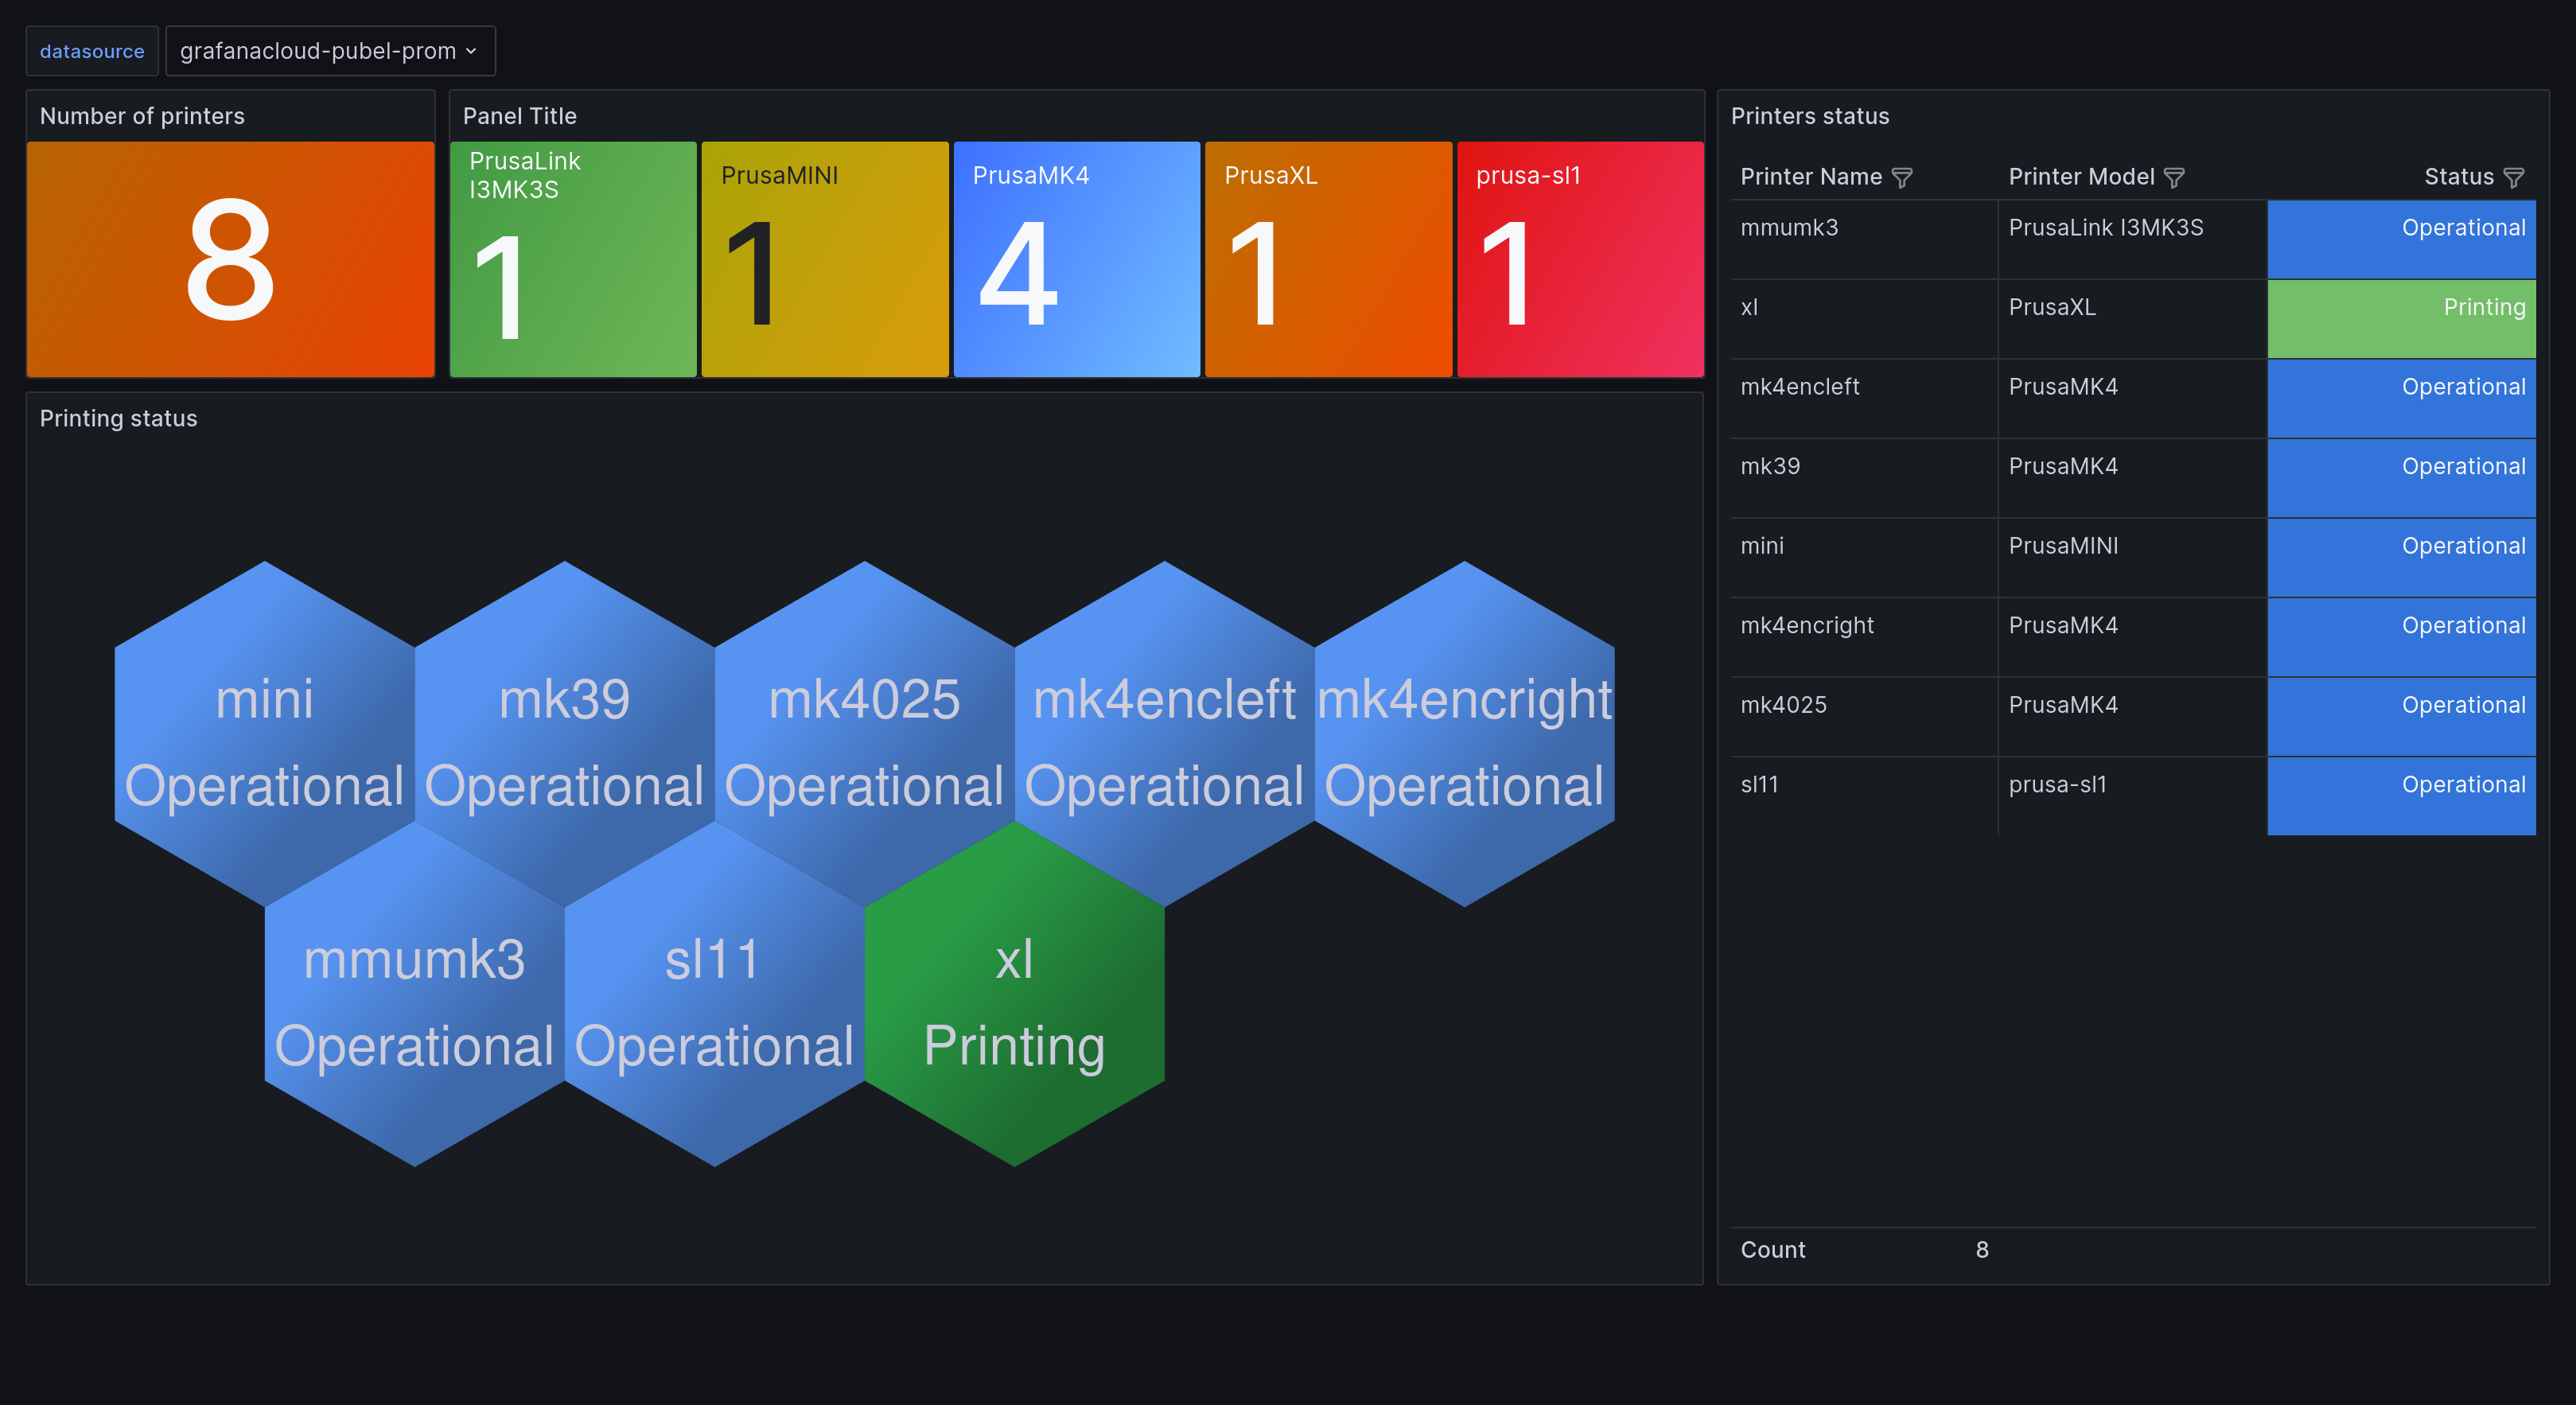Click the Operational status cell for mmumk3
2576x1405 pixels.
click(2401, 239)
